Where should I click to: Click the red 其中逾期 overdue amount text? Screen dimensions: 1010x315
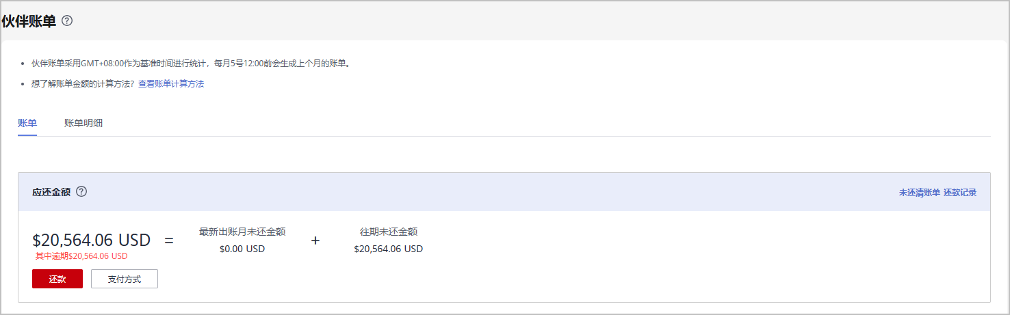(x=81, y=256)
